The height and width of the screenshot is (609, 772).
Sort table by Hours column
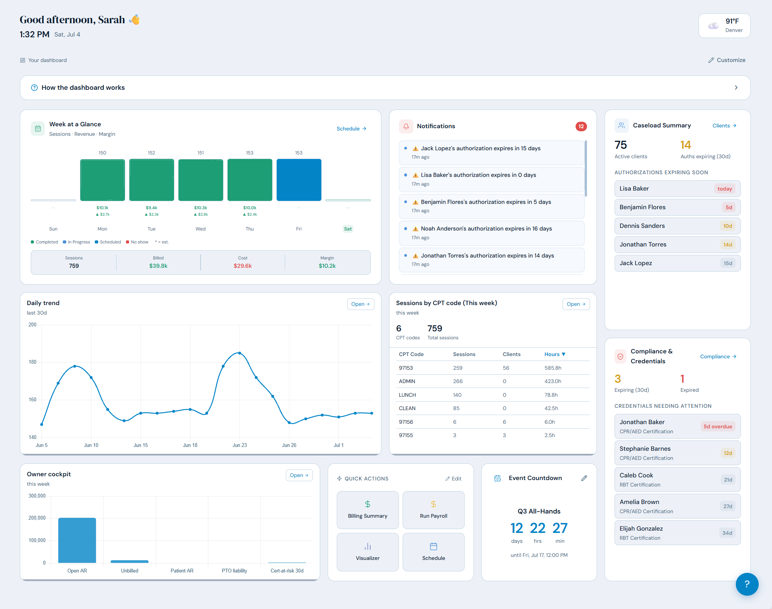coord(555,354)
